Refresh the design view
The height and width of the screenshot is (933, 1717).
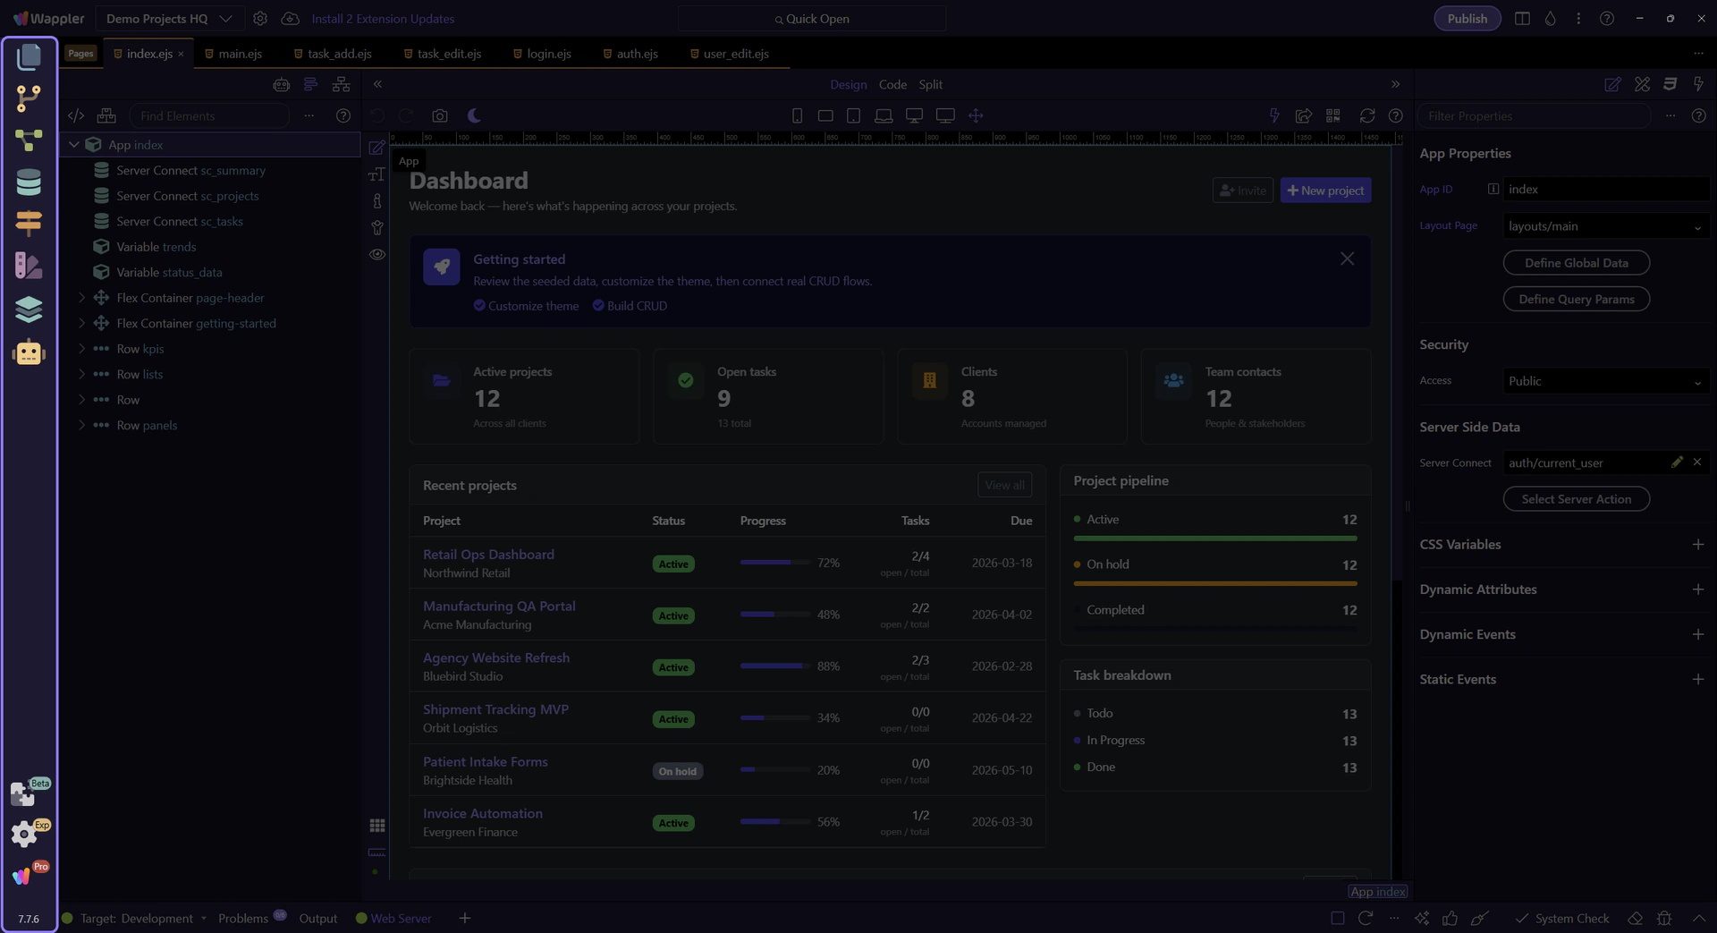tap(1366, 116)
